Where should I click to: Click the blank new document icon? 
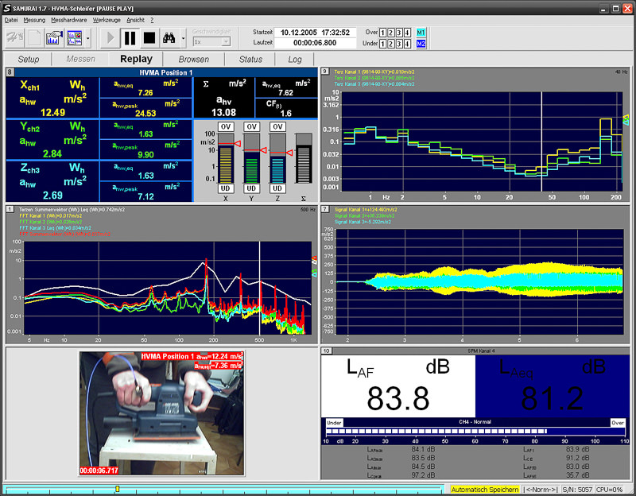point(35,37)
